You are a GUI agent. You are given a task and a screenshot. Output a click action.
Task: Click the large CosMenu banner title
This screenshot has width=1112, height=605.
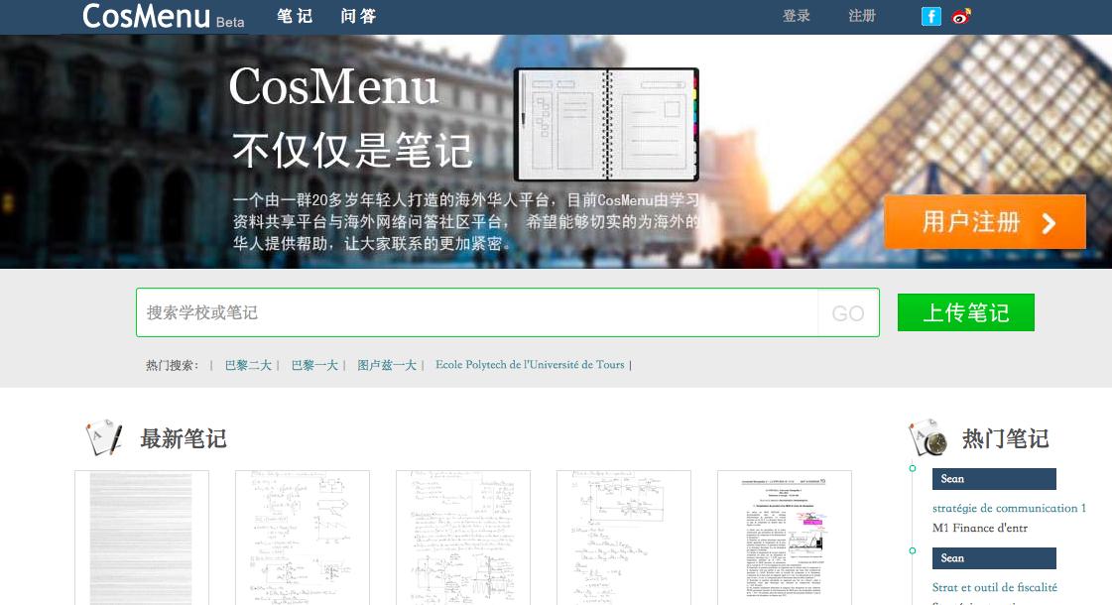[333, 86]
